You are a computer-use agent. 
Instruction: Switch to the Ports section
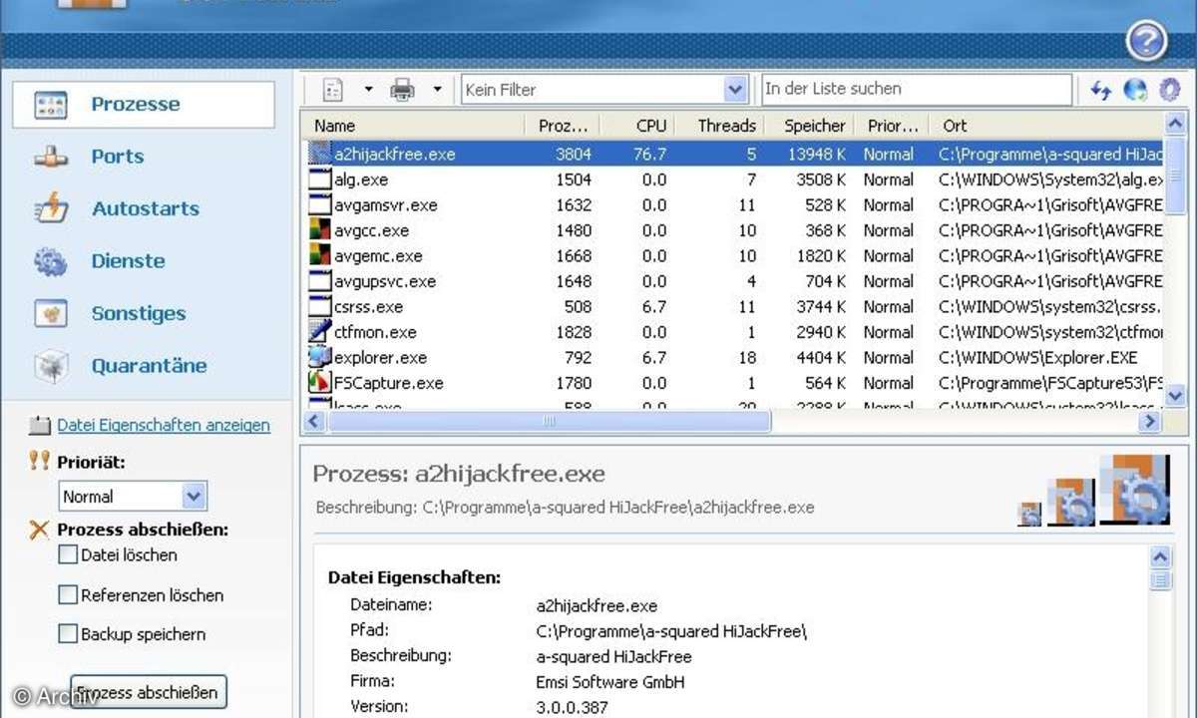click(118, 157)
